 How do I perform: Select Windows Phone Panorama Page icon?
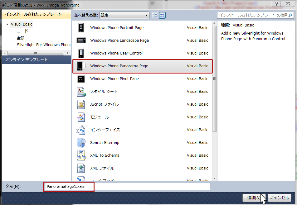click(81, 66)
